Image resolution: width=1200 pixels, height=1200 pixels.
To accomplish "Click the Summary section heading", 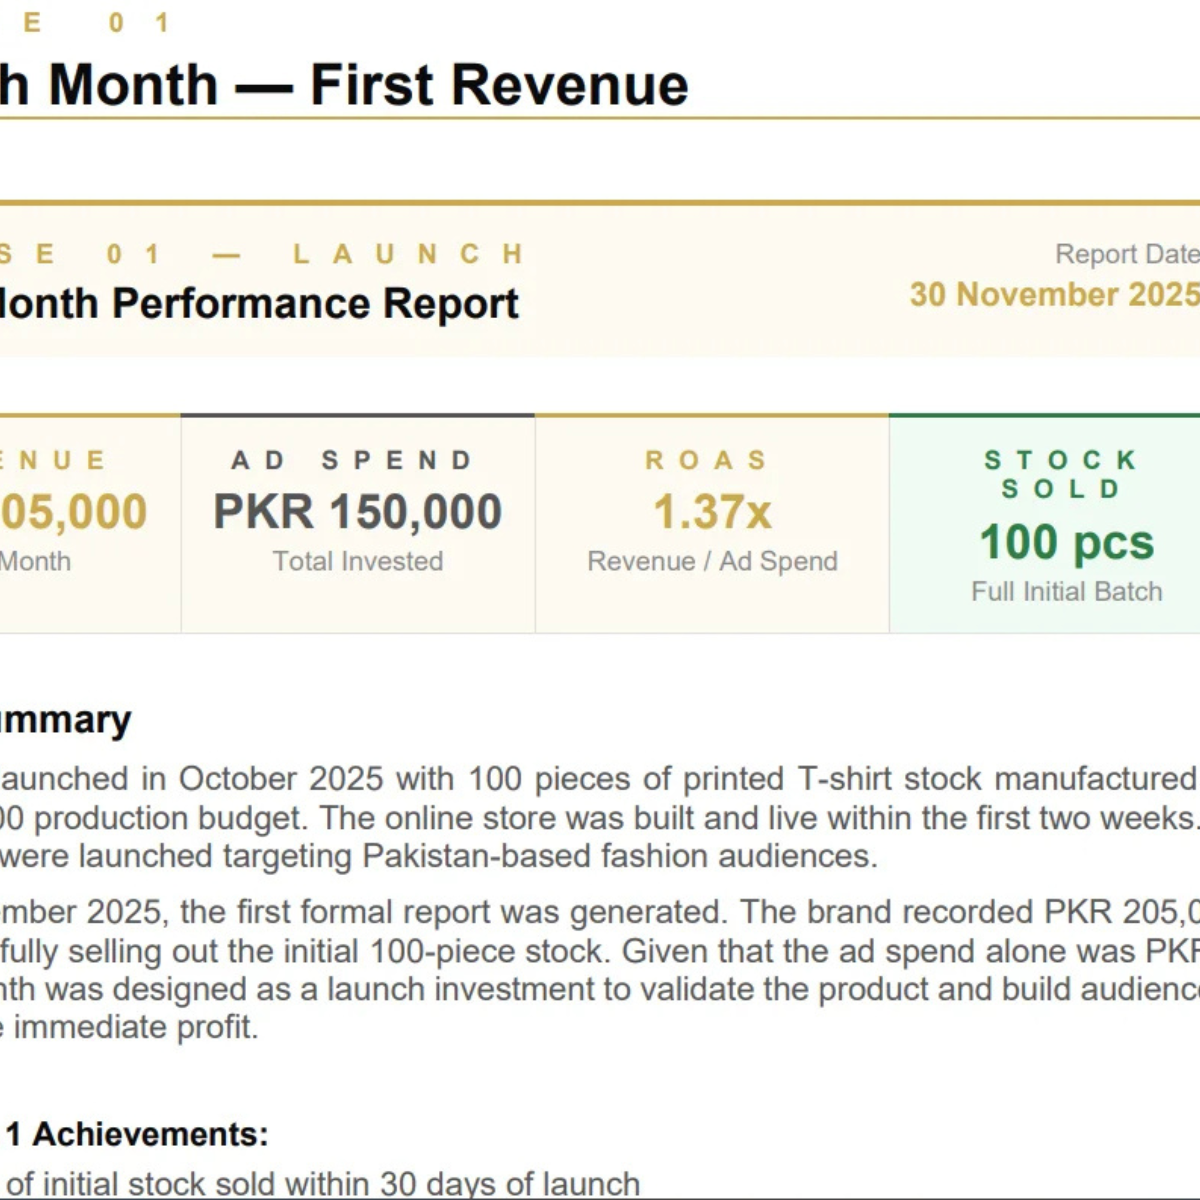I will tap(65, 720).
